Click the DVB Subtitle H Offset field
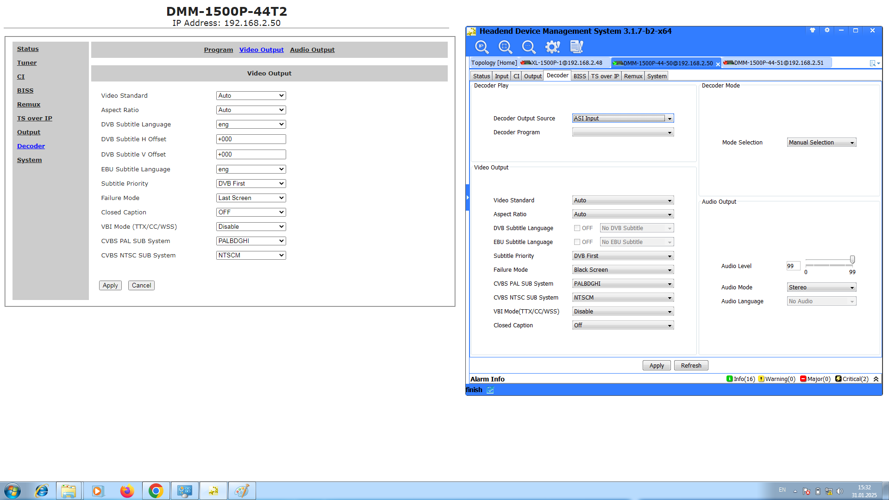Screen dimensions: 889x500 [251, 139]
